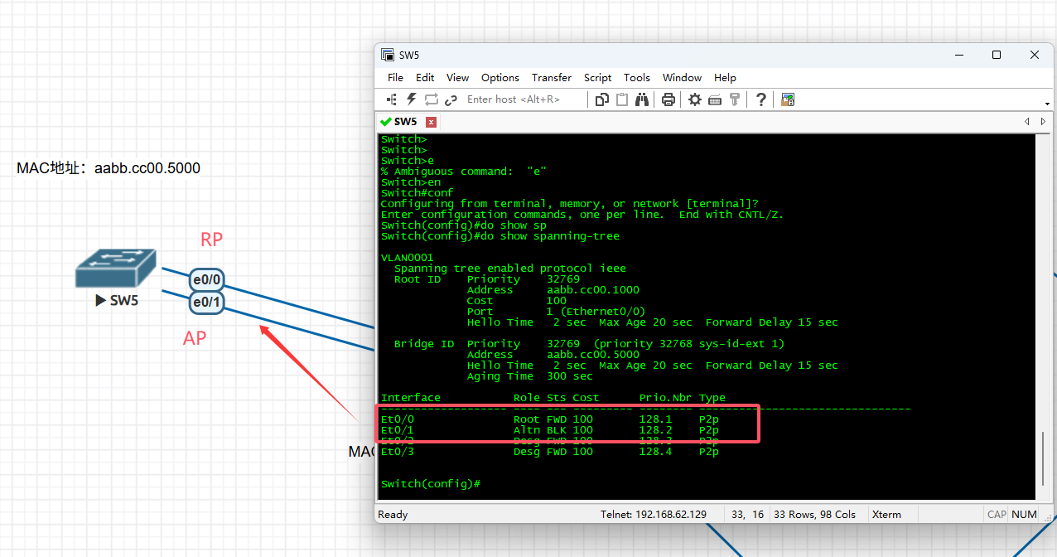Click the NUM status indicator
The height and width of the screenshot is (557, 1057).
coord(1025,515)
